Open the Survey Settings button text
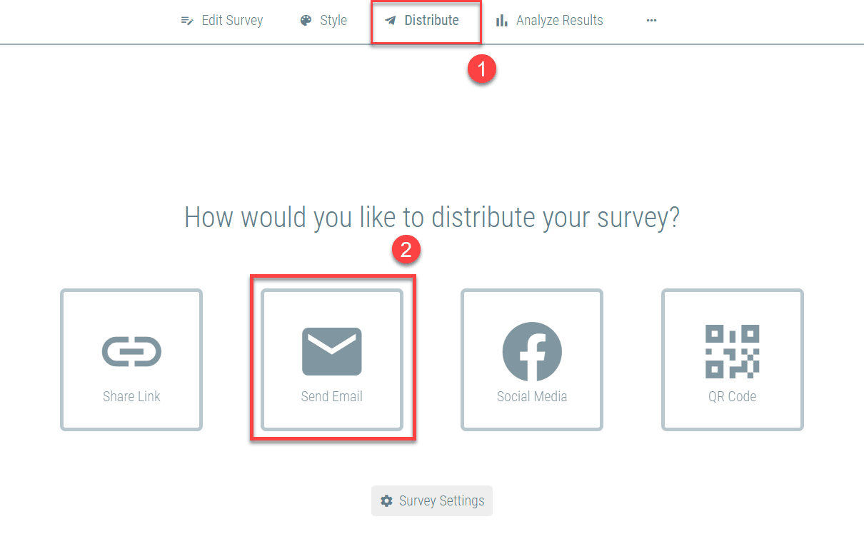Image resolution: width=864 pixels, height=559 pixels. pos(441,501)
